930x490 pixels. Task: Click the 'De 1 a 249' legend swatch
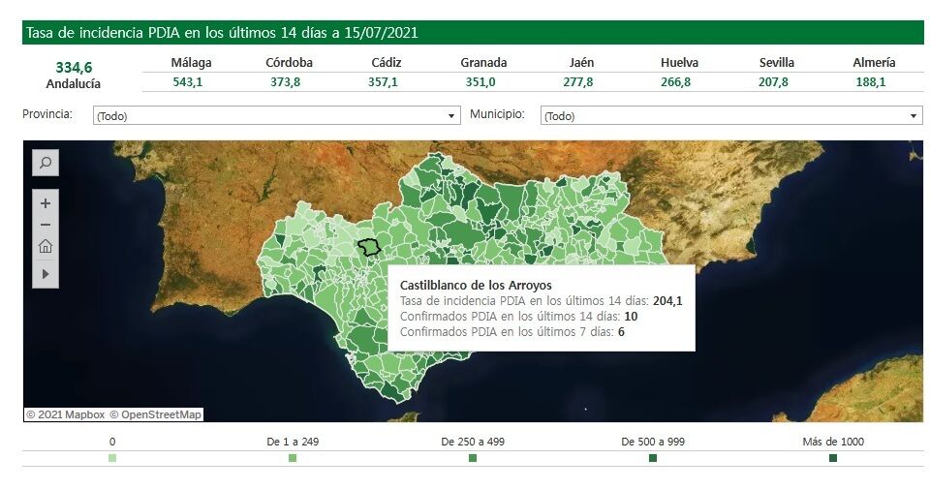click(x=293, y=458)
